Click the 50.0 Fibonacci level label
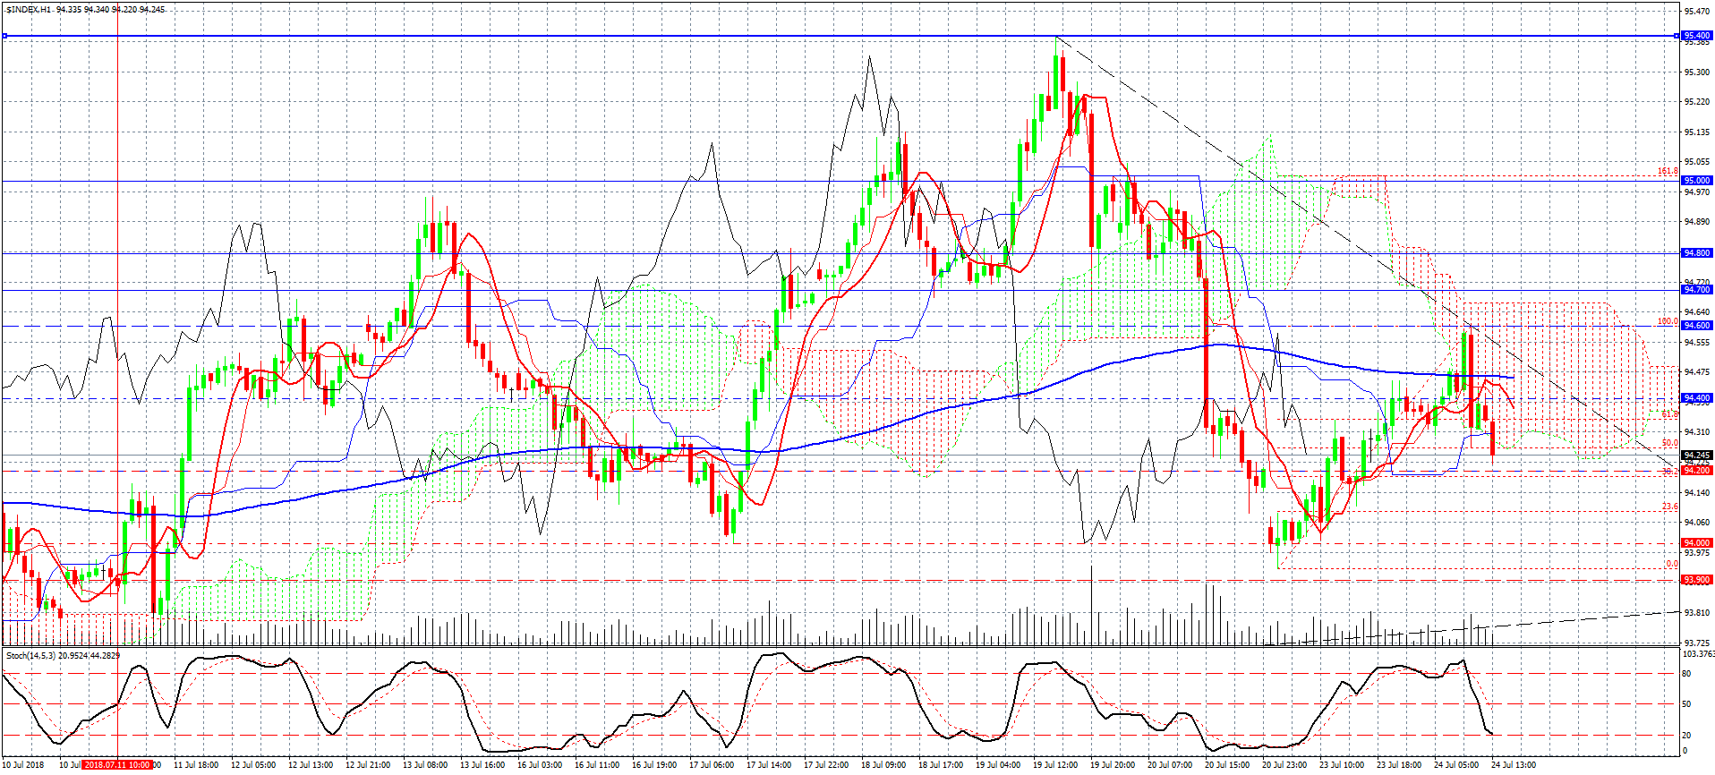This screenshot has height=775, width=1715. point(1670,443)
